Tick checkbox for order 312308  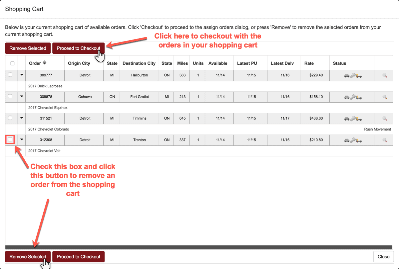click(x=10, y=139)
